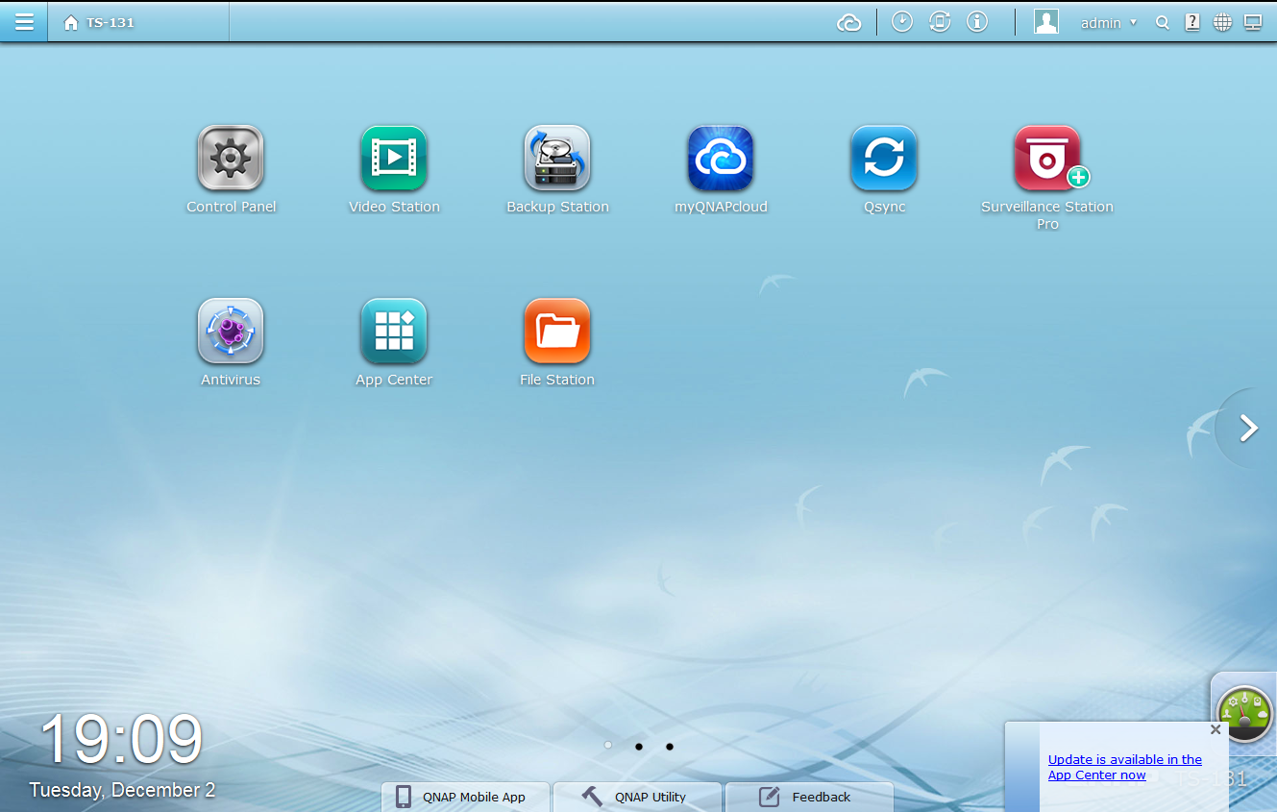Open the Feedback tab

809,797
